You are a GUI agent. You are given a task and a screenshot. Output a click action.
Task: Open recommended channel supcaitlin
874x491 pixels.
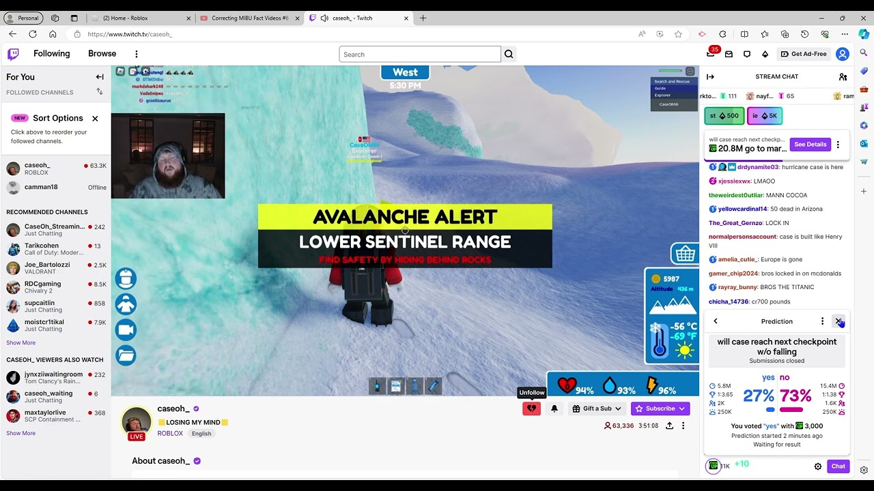(x=55, y=306)
